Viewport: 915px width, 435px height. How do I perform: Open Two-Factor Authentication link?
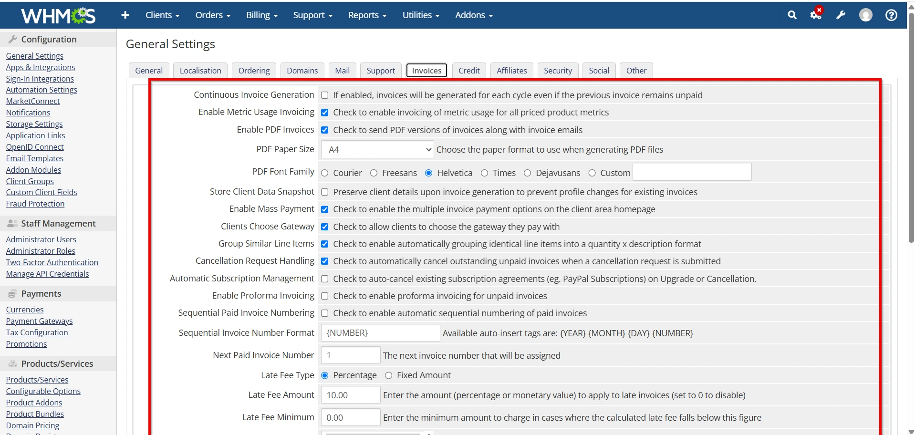[52, 262]
